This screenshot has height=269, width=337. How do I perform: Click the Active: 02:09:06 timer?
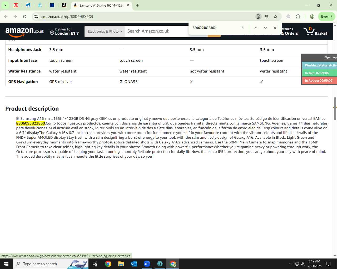[x=320, y=73]
